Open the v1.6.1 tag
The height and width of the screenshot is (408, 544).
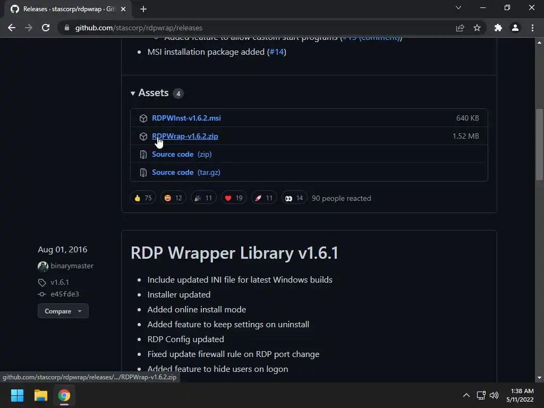(59, 282)
